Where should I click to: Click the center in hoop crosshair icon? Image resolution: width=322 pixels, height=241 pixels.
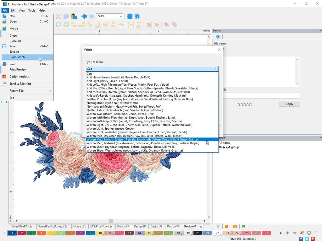pos(121,25)
